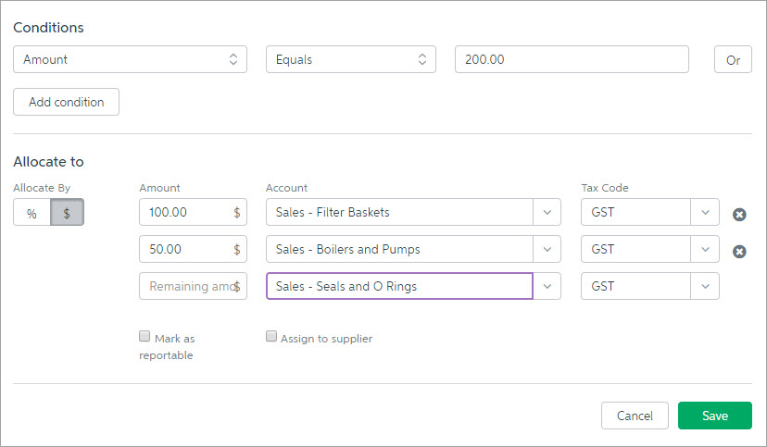767x447 pixels.
Task: Click the Remaining amount input field
Action: coord(193,286)
